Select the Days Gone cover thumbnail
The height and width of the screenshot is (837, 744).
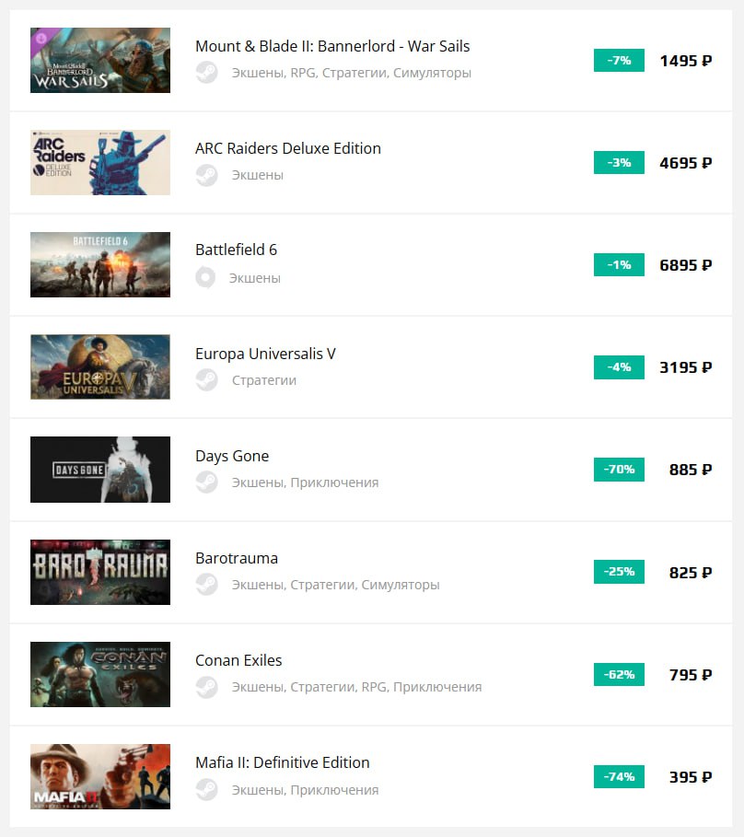(100, 470)
